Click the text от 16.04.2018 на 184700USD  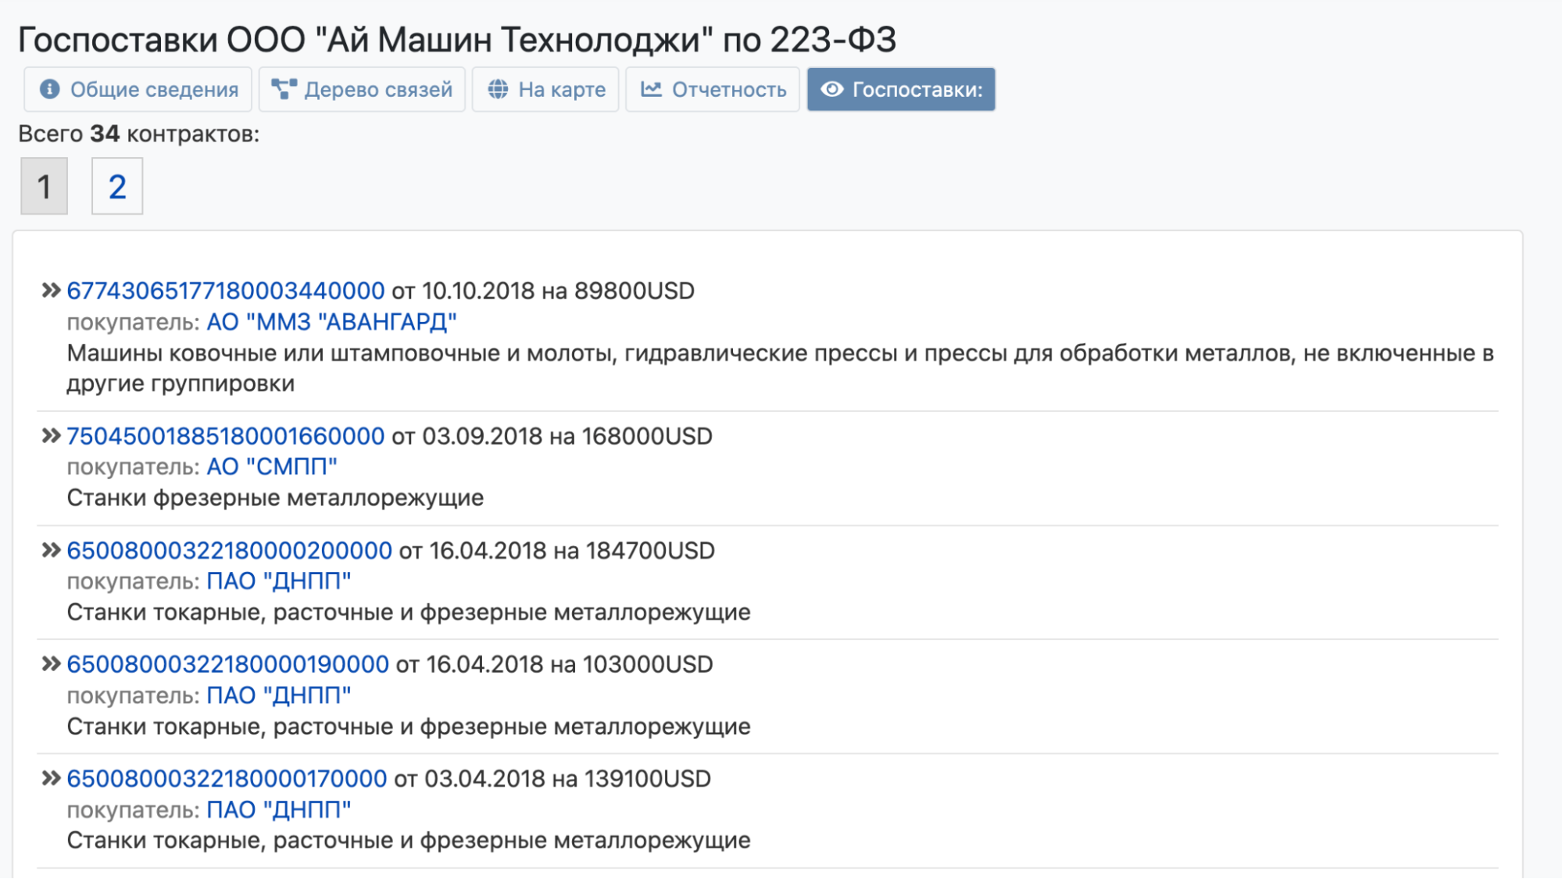click(557, 550)
